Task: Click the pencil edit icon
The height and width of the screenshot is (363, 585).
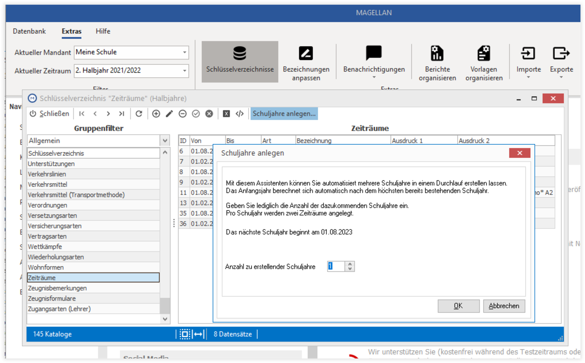Action: tap(169, 114)
